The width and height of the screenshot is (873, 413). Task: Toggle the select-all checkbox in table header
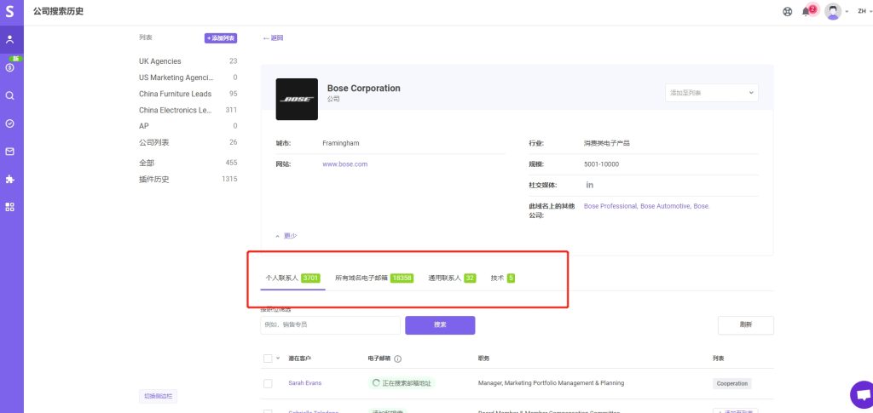point(268,359)
